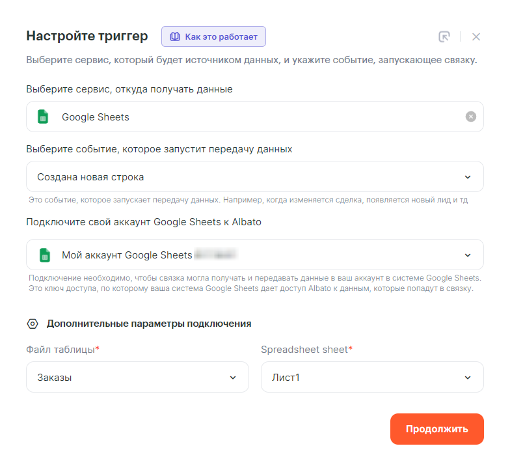The image size is (510, 472).
Task: Click the "Настройте триггер" dialog title
Action: pyautogui.click(x=87, y=36)
